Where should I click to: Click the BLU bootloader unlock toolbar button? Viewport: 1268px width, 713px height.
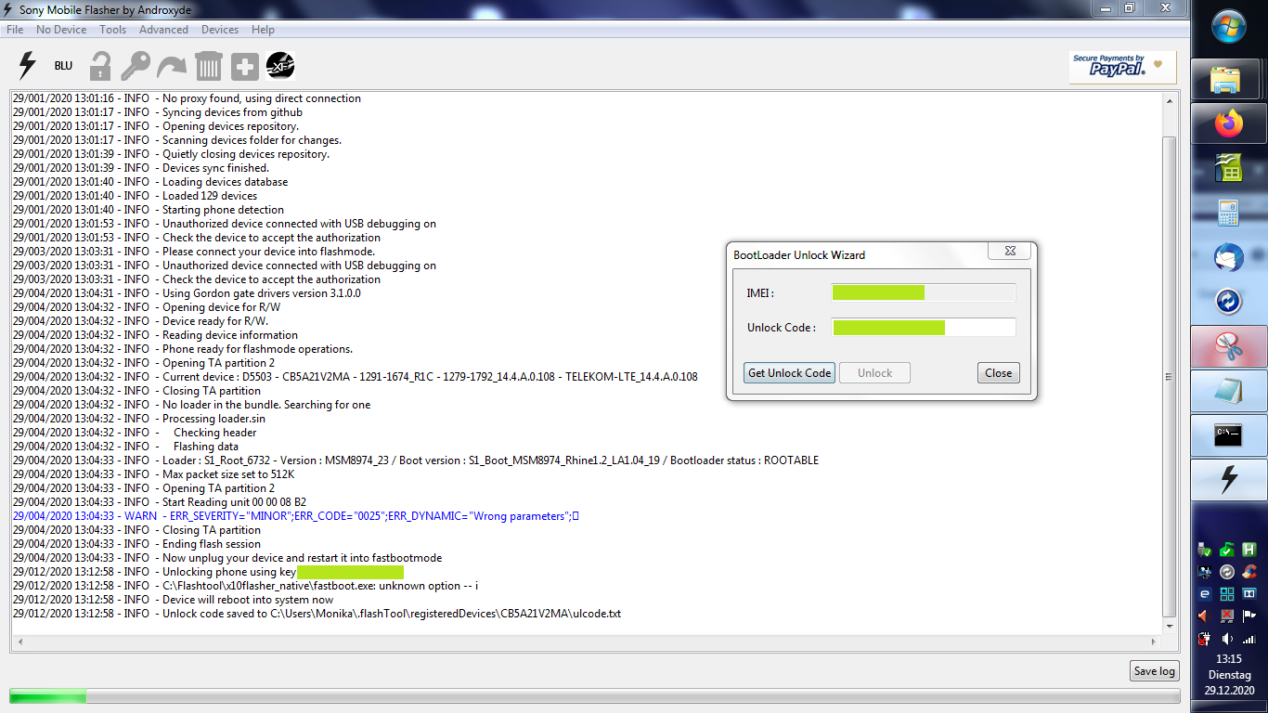[x=63, y=66]
